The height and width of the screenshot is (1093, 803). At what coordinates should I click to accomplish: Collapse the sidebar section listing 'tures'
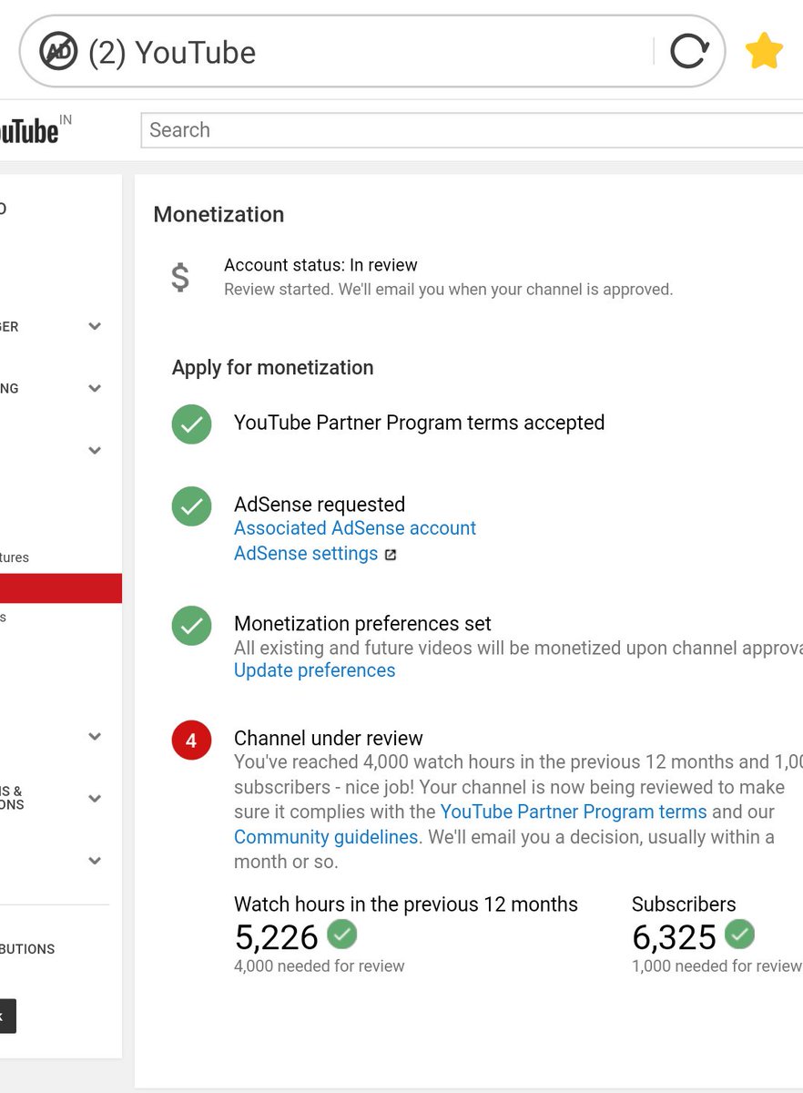pos(94,450)
